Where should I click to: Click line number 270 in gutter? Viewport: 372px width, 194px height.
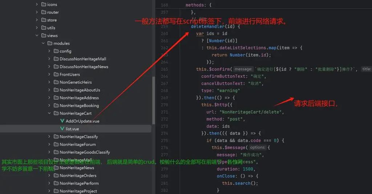[x=165, y=105]
